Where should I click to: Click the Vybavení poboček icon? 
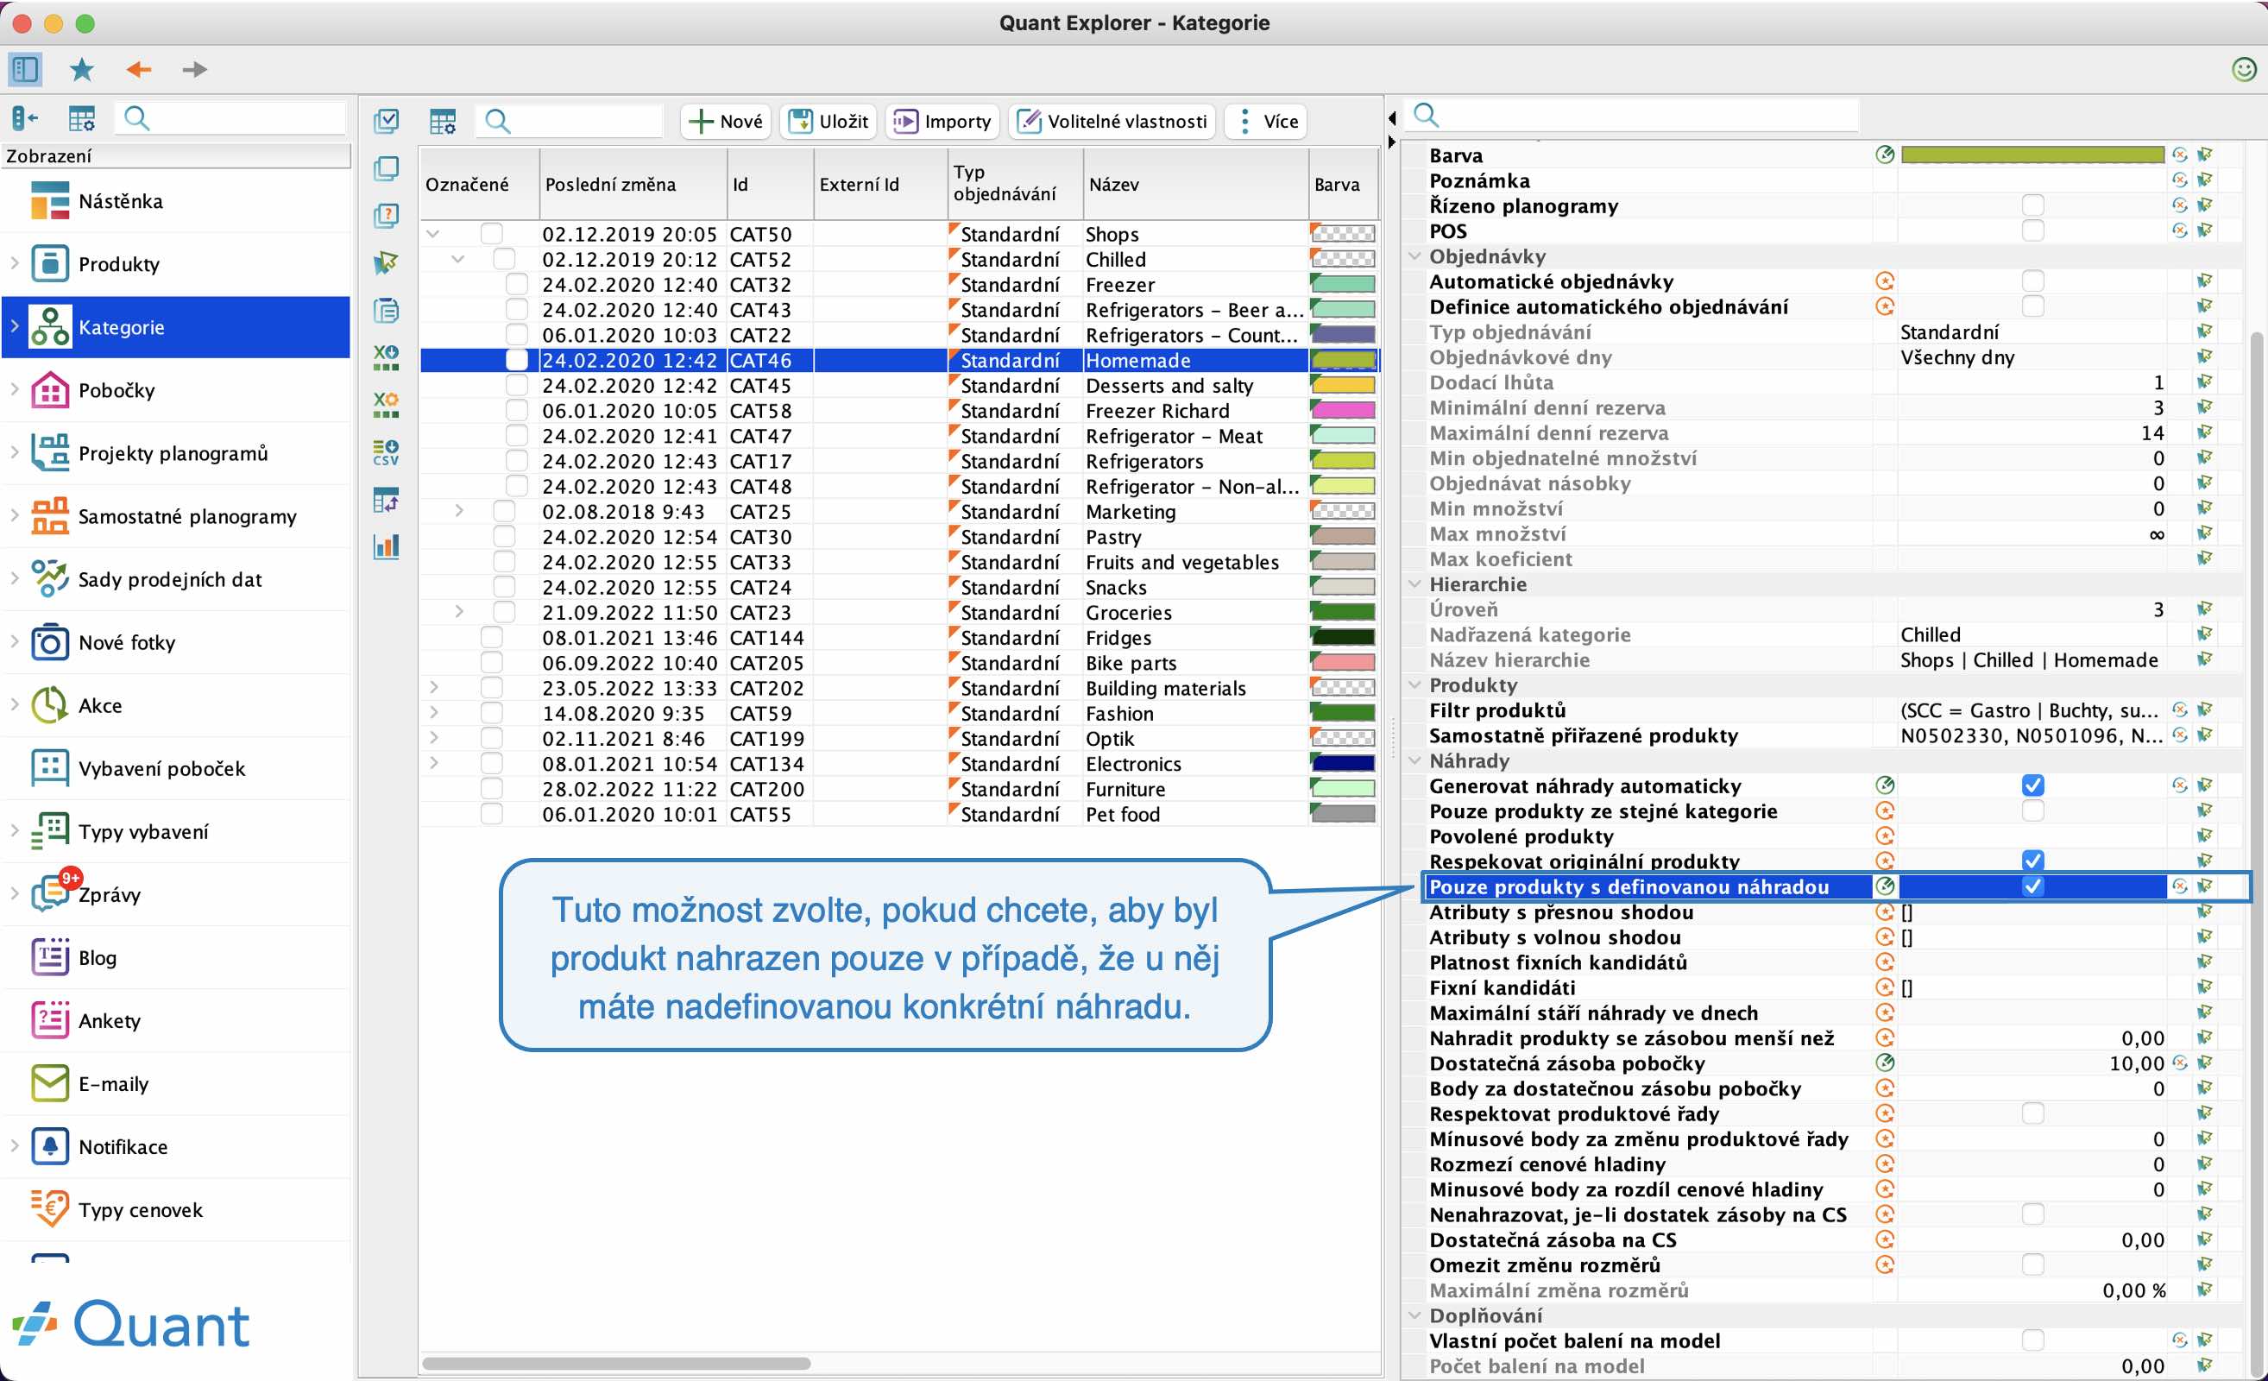50,768
